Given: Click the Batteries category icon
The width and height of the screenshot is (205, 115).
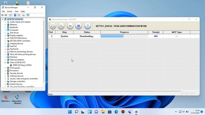Looking at the screenshot, I should tap(8, 25).
